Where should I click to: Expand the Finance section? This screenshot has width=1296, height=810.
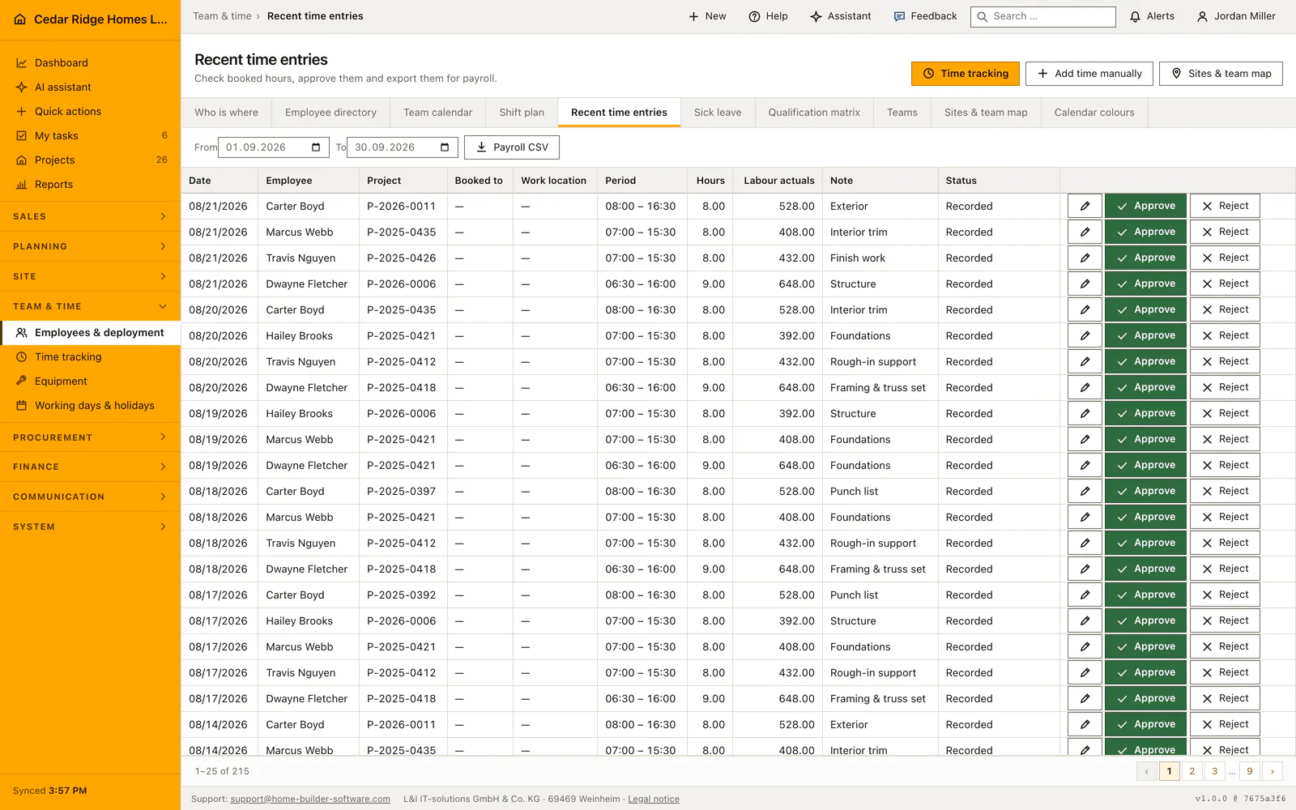click(x=90, y=467)
